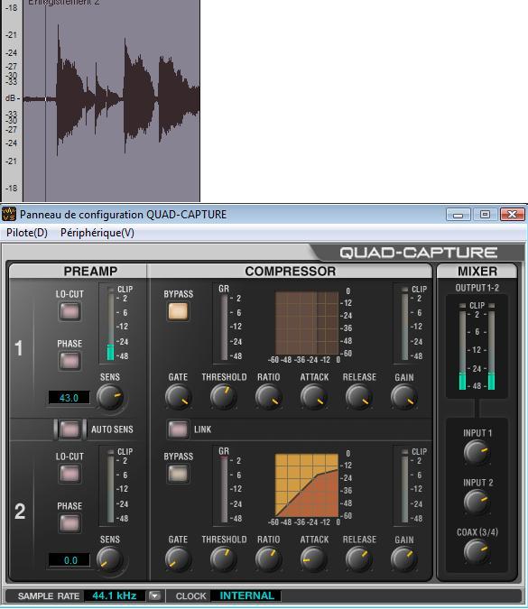Viewport: 528px width, 609px height.
Task: Click channel 1 SENS knob
Action: 110,397
